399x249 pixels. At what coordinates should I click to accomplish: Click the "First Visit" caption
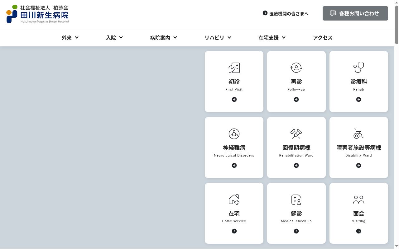(234, 89)
